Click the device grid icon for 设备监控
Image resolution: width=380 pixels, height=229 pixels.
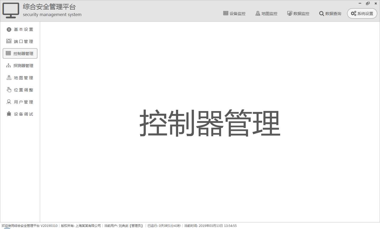tap(226, 13)
